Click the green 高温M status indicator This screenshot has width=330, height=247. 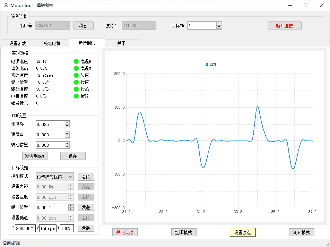[x=76, y=68]
